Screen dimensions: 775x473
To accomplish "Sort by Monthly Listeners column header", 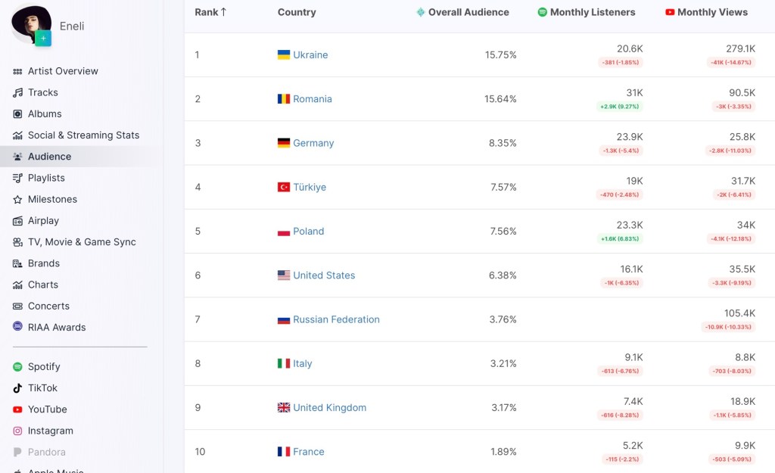I will point(593,12).
